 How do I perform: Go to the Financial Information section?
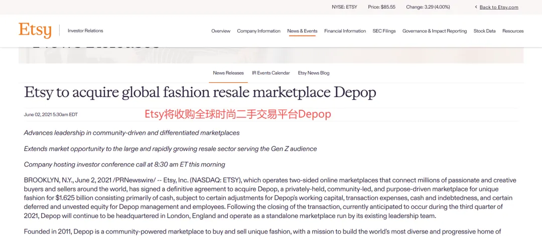[345, 31]
